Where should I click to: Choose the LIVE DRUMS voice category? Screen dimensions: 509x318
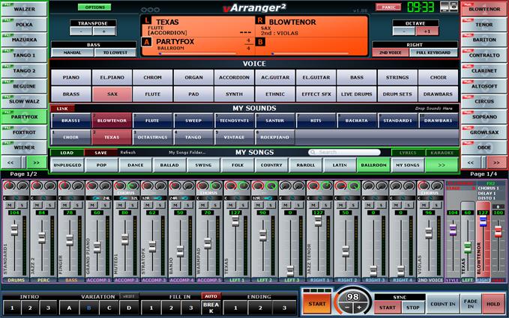pyautogui.click(x=355, y=94)
